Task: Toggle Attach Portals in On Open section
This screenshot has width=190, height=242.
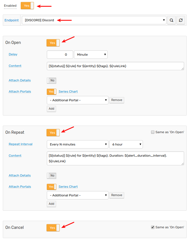Action: tap(52, 92)
